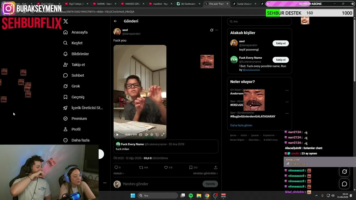Image resolution: width=356 pixels, height=200 pixels.
Task: Open the Alakalı sort dropdown
Action: tap(119, 173)
